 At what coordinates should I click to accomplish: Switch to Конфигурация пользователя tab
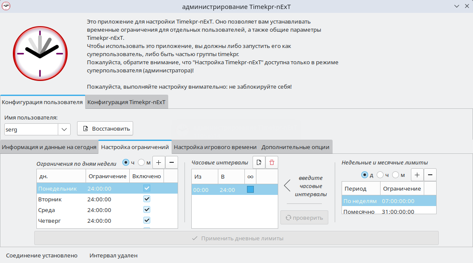click(42, 102)
